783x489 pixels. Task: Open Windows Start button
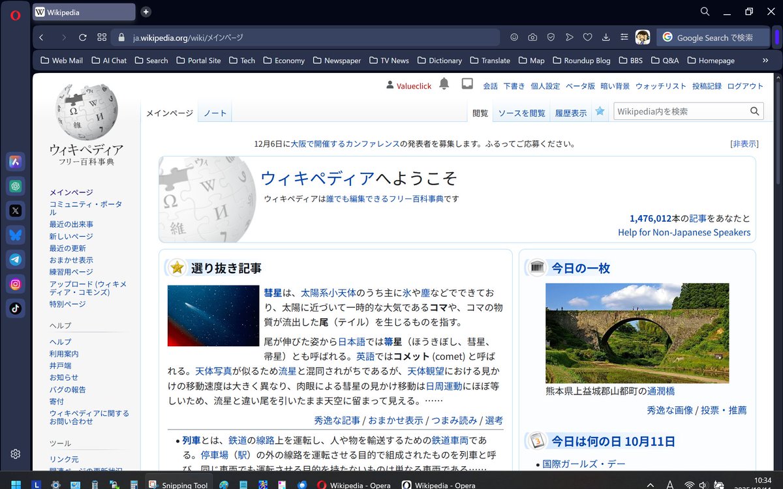pos(16,484)
